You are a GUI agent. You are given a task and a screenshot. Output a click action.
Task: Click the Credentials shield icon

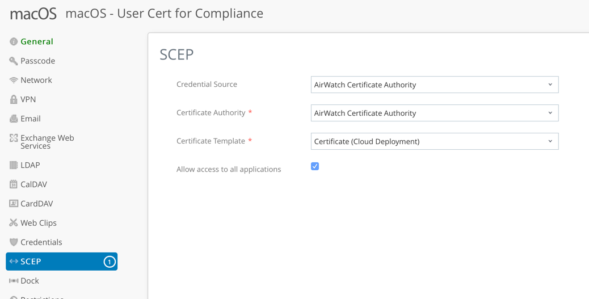[x=14, y=242]
